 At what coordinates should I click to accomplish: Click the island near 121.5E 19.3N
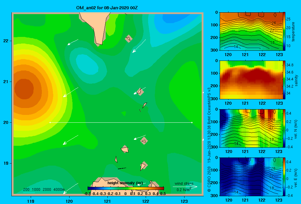(x=125, y=149)
